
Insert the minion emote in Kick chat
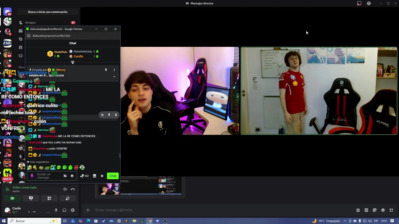point(29,167)
